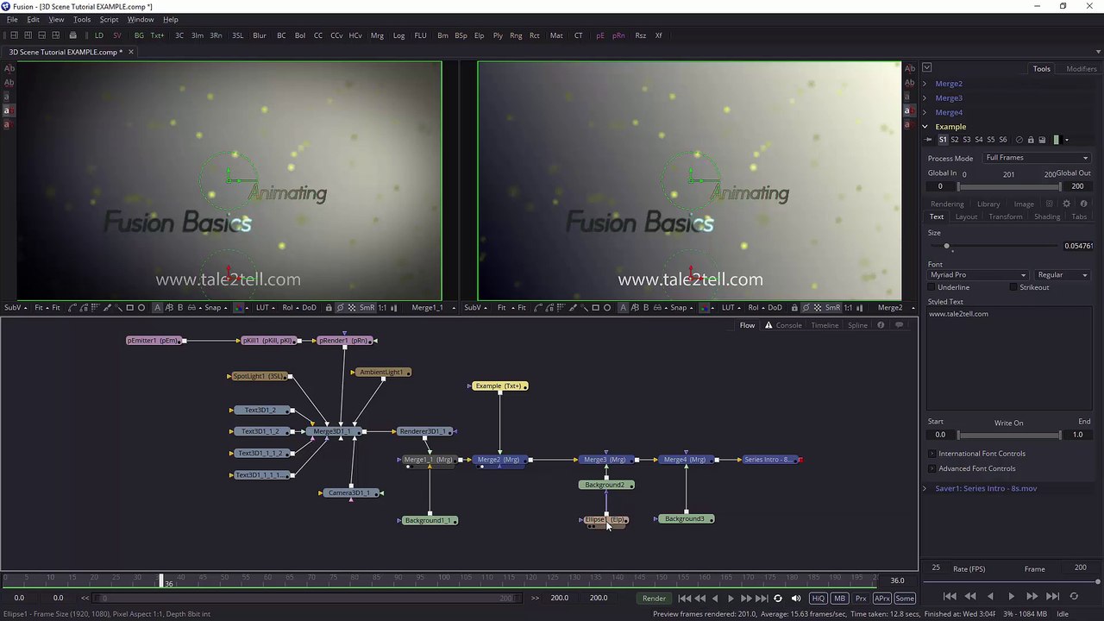This screenshot has width=1104, height=621.
Task: Click the settings gear icon in Tools panel
Action: [1066, 204]
